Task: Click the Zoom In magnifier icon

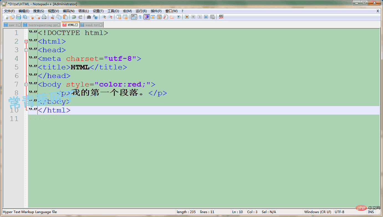Action: click(104, 17)
